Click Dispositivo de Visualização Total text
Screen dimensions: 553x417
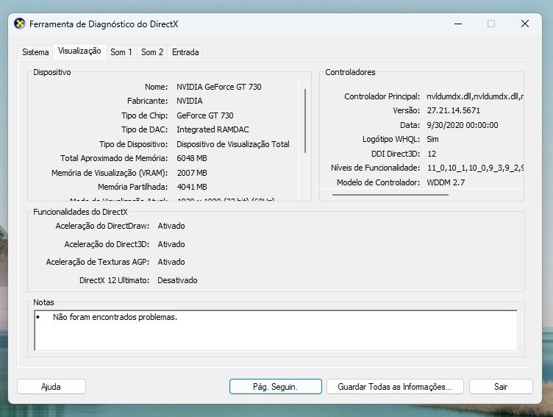[233, 144]
